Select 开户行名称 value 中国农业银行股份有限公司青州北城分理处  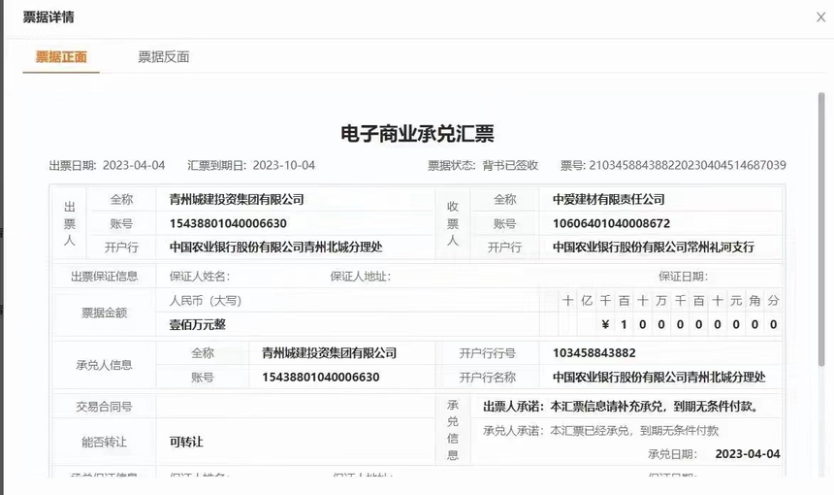[659, 378]
